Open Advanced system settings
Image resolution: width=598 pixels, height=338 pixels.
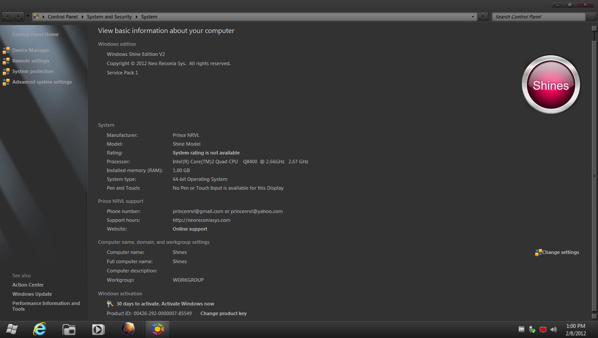(x=42, y=82)
